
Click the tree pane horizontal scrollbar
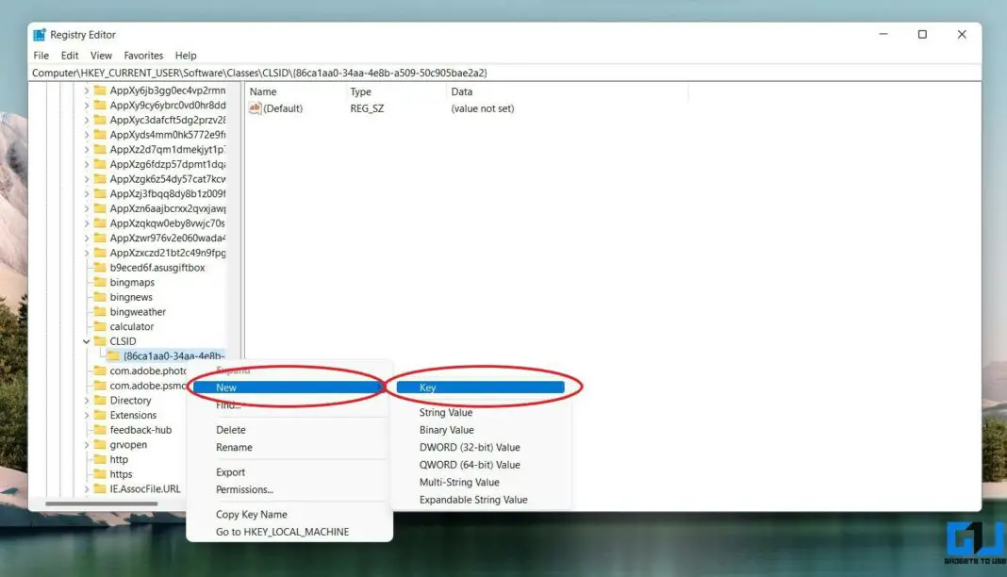click(113, 503)
